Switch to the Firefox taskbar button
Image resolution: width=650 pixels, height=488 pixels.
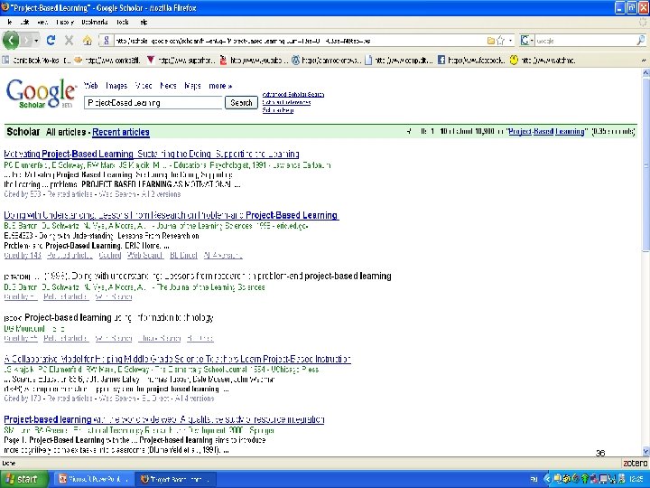tap(176, 479)
